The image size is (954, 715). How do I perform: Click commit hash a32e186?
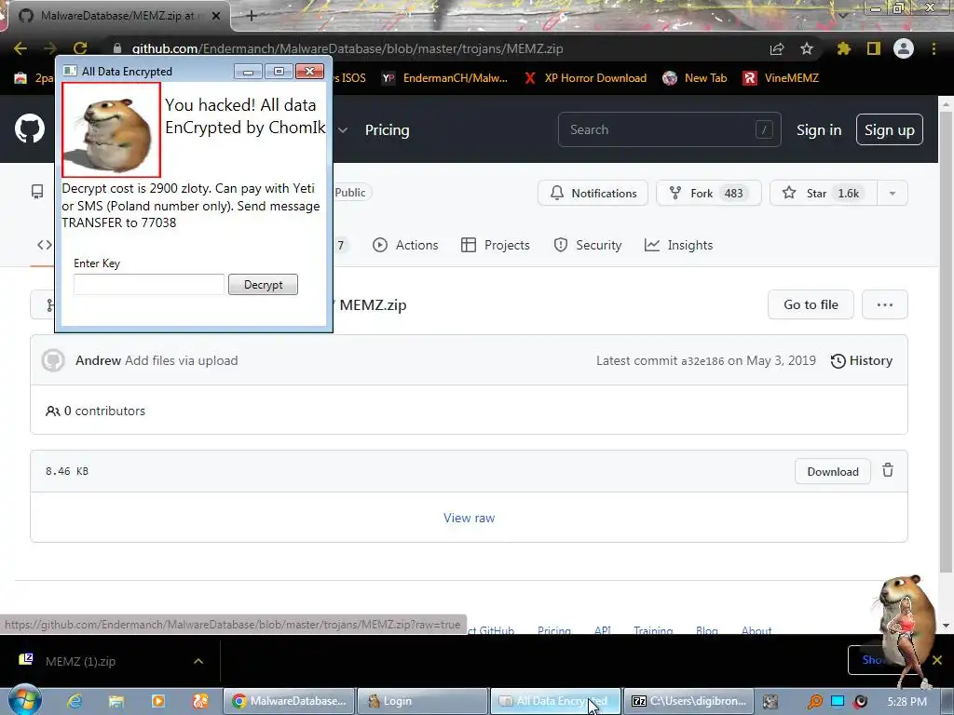point(702,361)
